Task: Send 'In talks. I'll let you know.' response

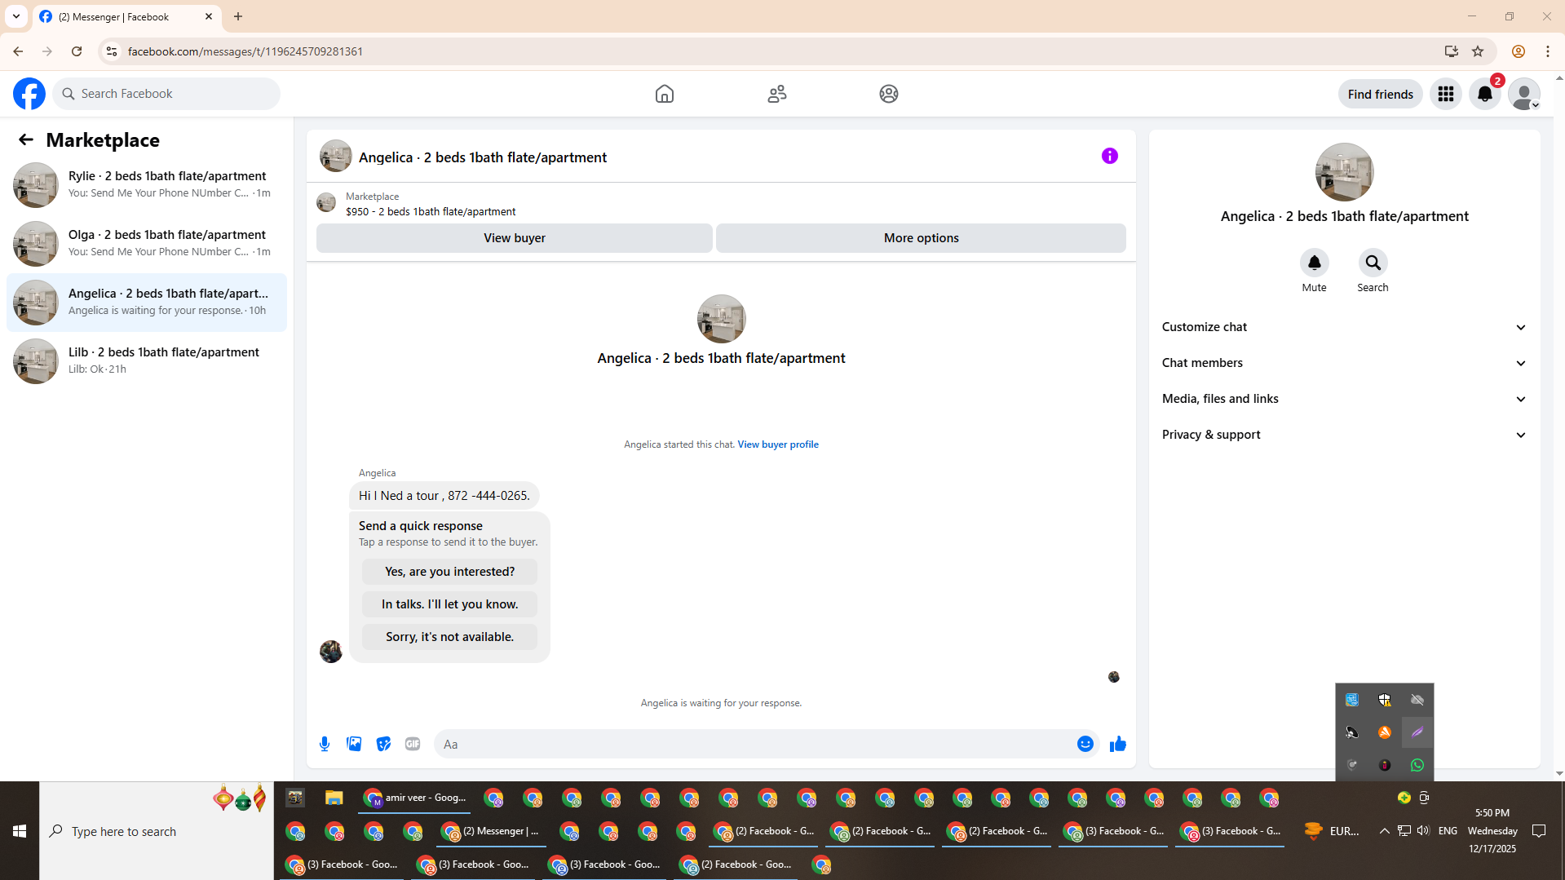Action: click(x=450, y=604)
